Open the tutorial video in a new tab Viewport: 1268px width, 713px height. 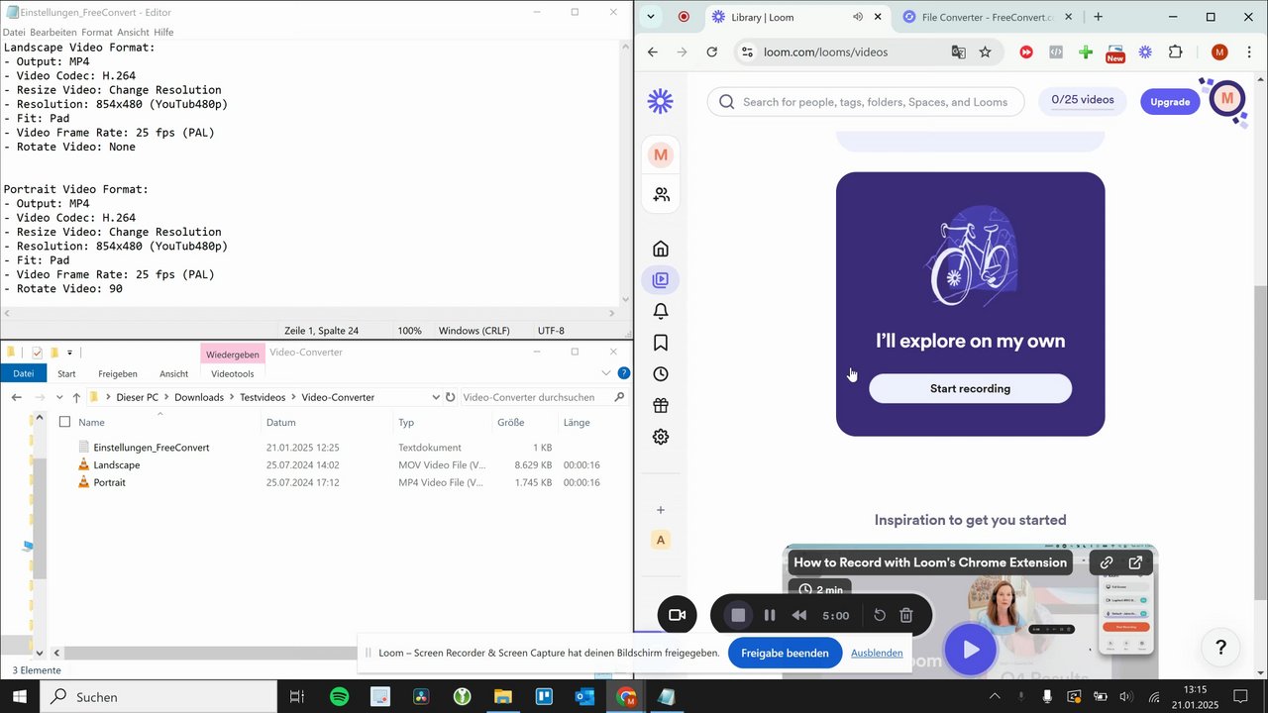(1135, 562)
